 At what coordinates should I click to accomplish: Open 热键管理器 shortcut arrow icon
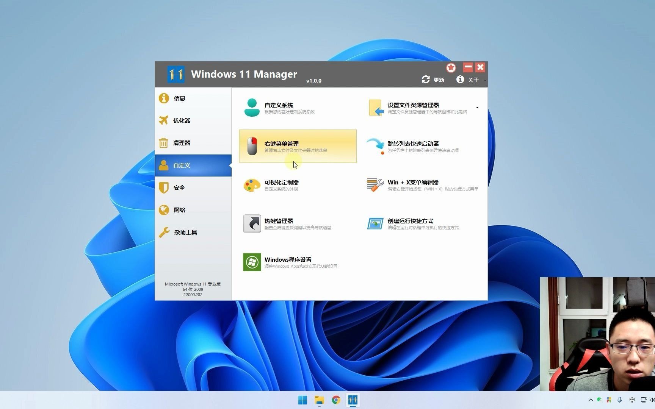(252, 223)
